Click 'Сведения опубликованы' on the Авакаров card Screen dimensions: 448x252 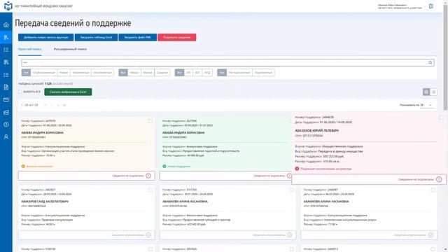pyautogui.click(x=127, y=235)
